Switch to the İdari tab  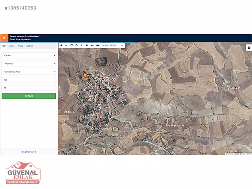coord(4,46)
